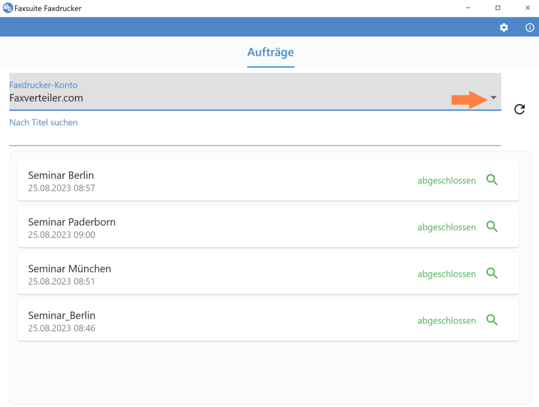
Task: Open the Seminar_Berlin job title
Action: point(62,316)
